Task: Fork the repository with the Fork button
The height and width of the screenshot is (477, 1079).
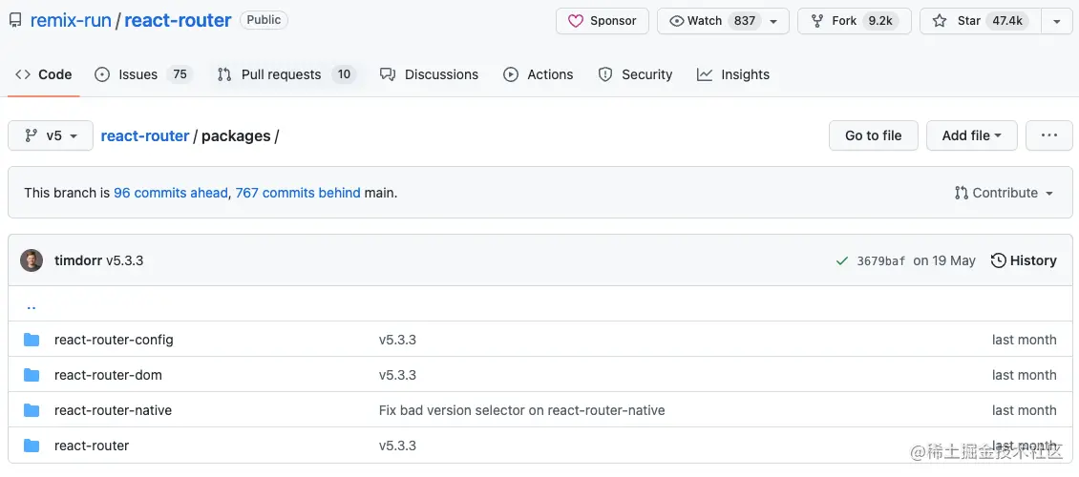Action: (854, 21)
